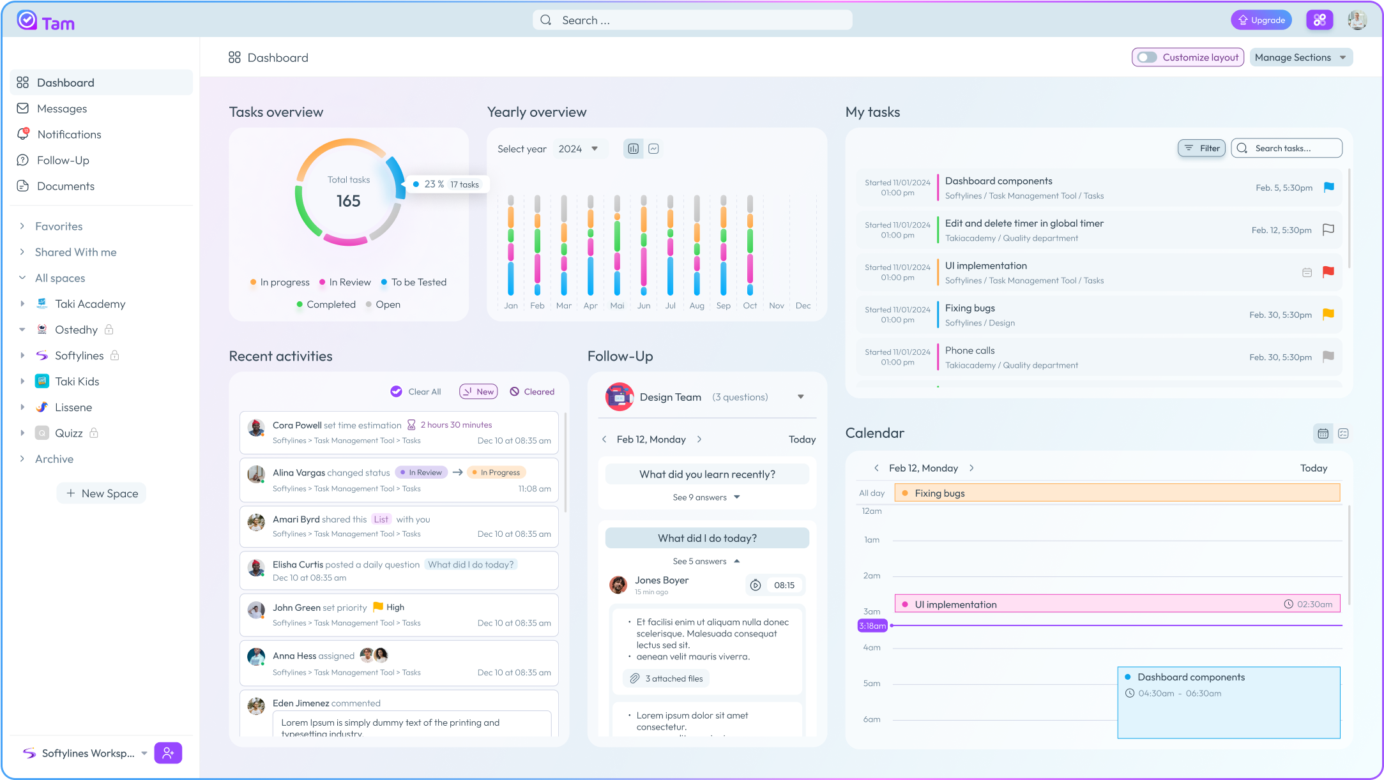
Task: Expand the Taki Academy space
Action: 22,304
